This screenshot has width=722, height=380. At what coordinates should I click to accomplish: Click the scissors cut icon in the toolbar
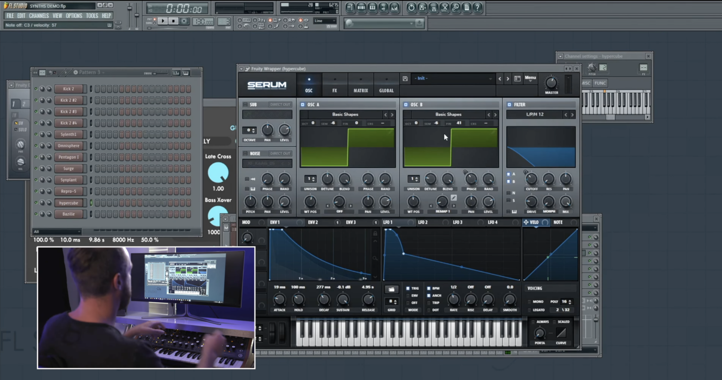point(445,8)
